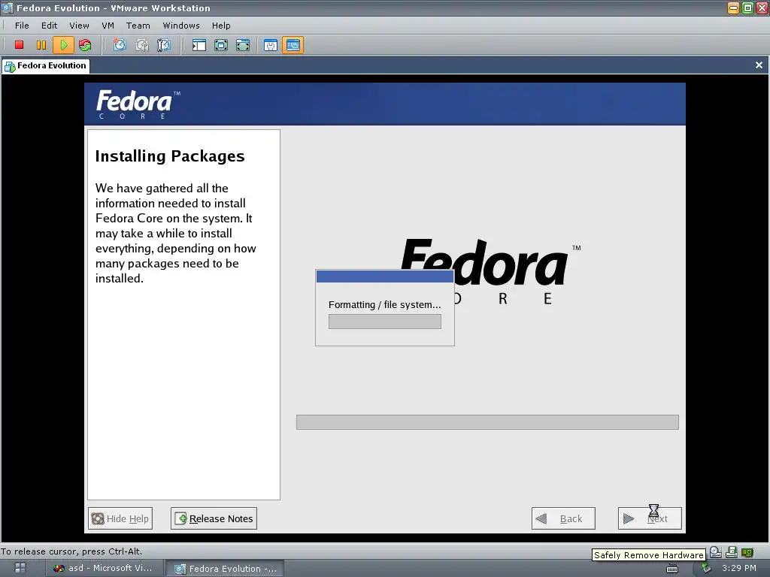Open the VM menu
The height and width of the screenshot is (577, 770).
(108, 26)
